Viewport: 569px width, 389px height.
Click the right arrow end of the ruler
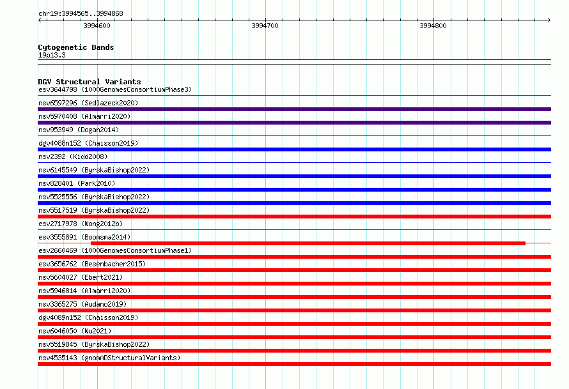(549, 20)
